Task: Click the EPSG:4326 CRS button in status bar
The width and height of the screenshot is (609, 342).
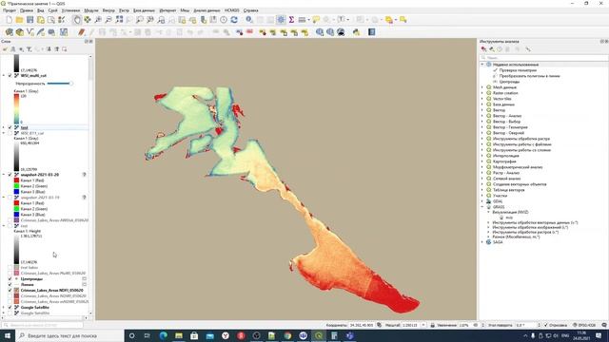Action: click(x=585, y=325)
